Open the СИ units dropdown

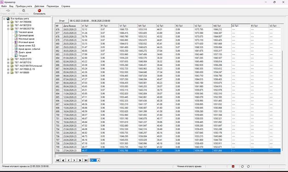(x=99, y=160)
